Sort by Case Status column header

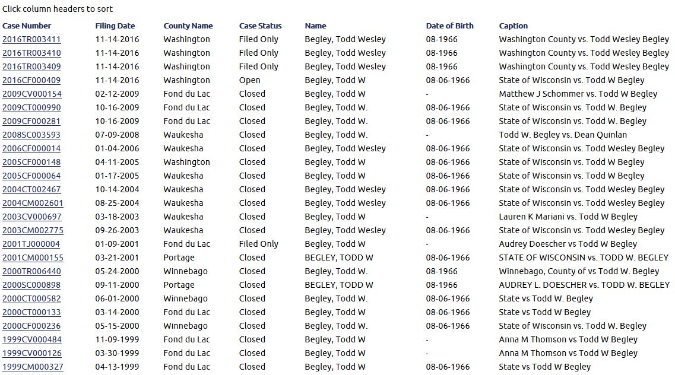click(x=260, y=26)
